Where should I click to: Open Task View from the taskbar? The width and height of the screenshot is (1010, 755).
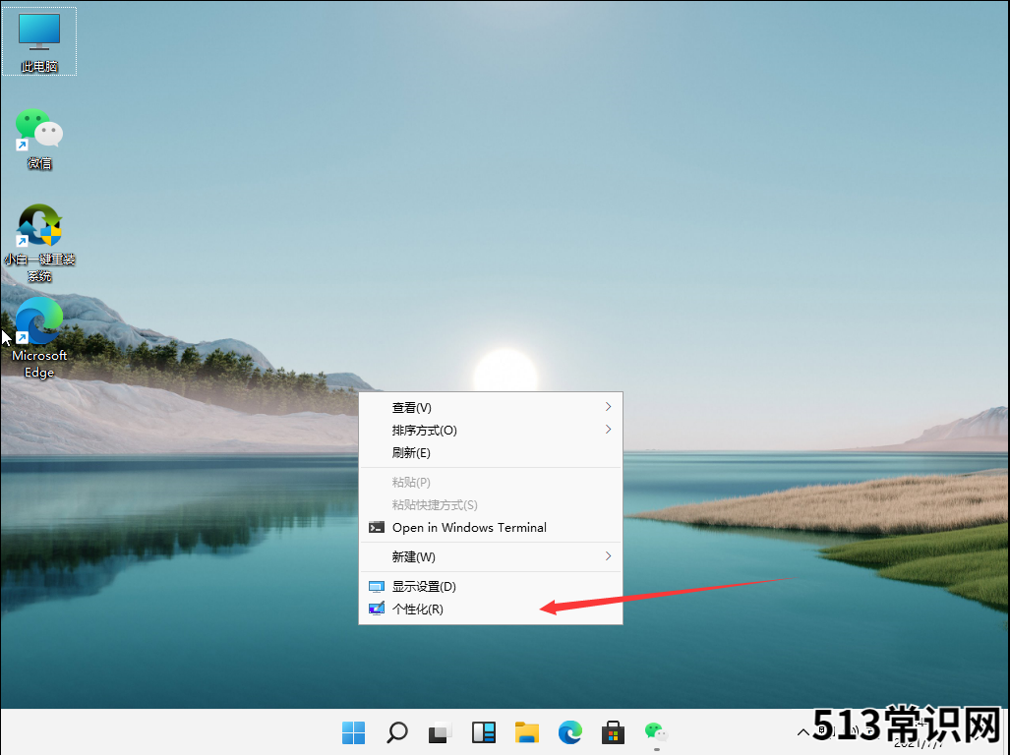pos(441,732)
